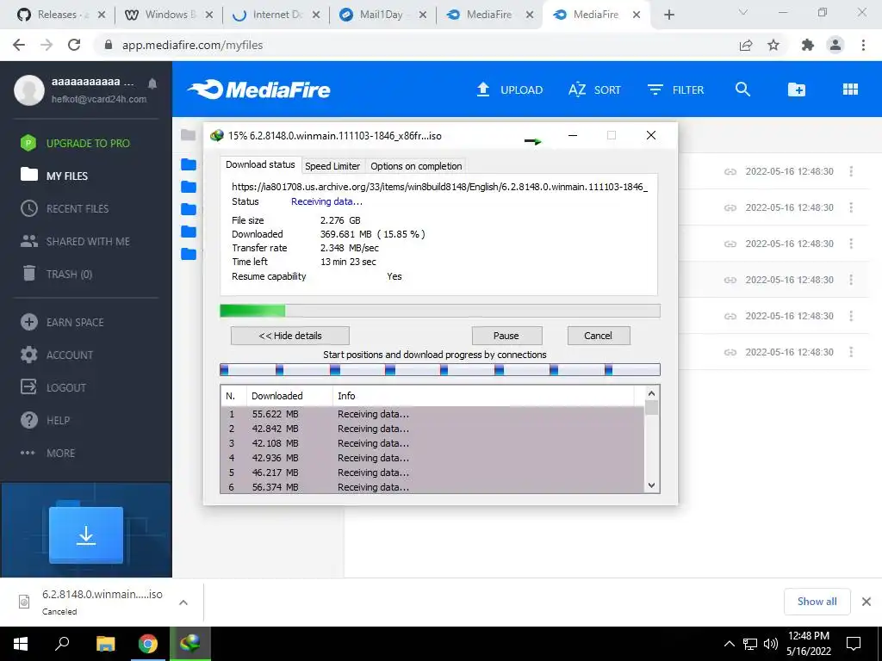Open Chrome three-dot menu
This screenshot has height=661, width=882.
coord(863,45)
